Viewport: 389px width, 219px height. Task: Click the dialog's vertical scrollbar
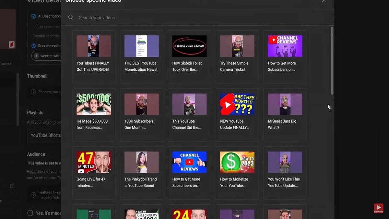tap(332, 61)
